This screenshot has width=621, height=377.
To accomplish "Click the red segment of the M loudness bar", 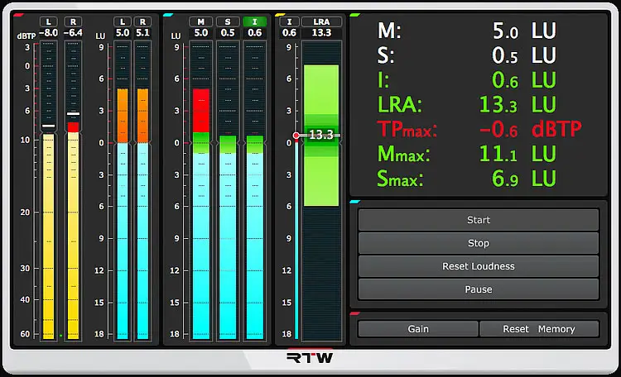I will coord(201,111).
